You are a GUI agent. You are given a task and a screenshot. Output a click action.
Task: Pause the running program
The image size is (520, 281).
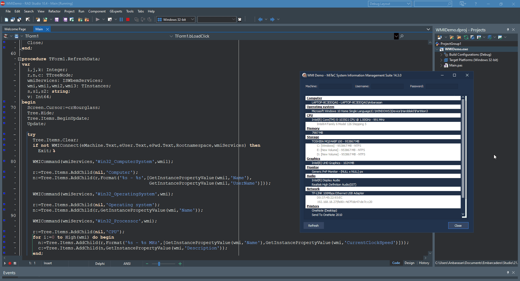point(121,19)
